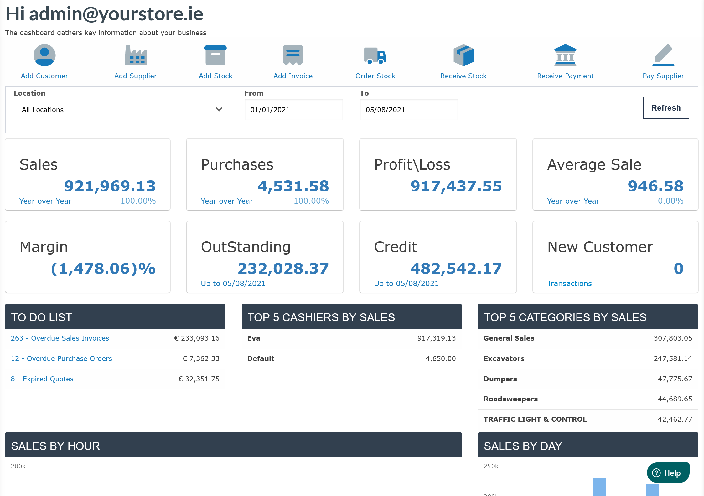This screenshot has height=496, width=704.
Task: Click the Add Supplier factory icon
Action: pyautogui.click(x=136, y=55)
